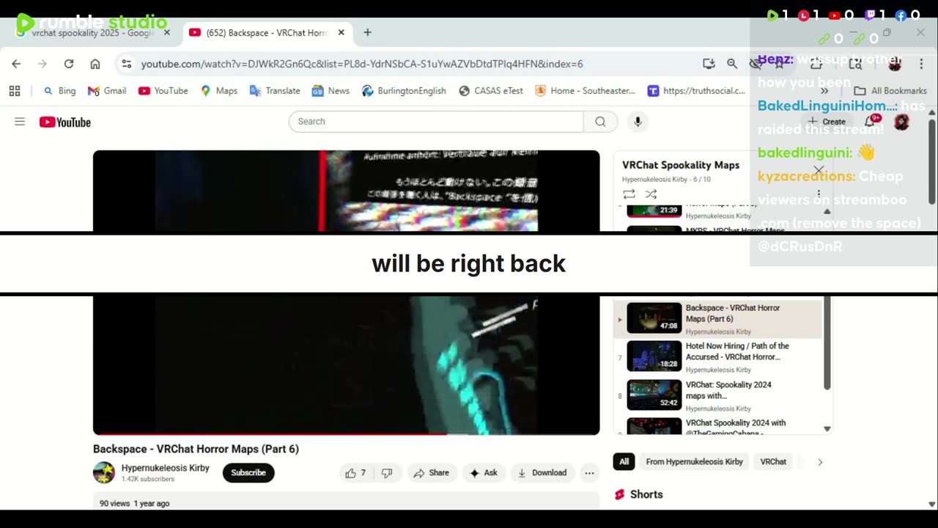The height and width of the screenshot is (528, 938).
Task: Close the Backspace YouTube tab
Action: 341,33
